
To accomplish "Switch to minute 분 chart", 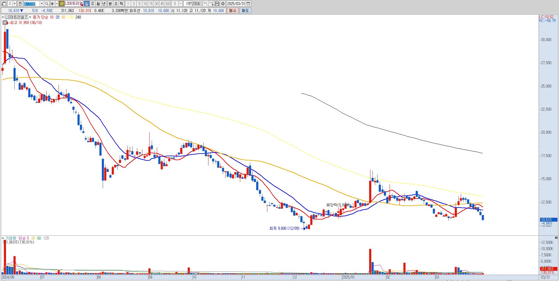I will [x=110, y=4].
